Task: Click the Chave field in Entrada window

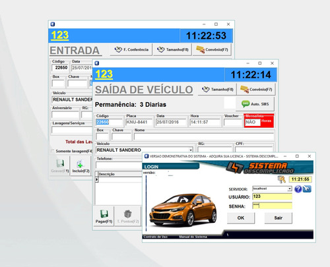Action: (x=77, y=84)
